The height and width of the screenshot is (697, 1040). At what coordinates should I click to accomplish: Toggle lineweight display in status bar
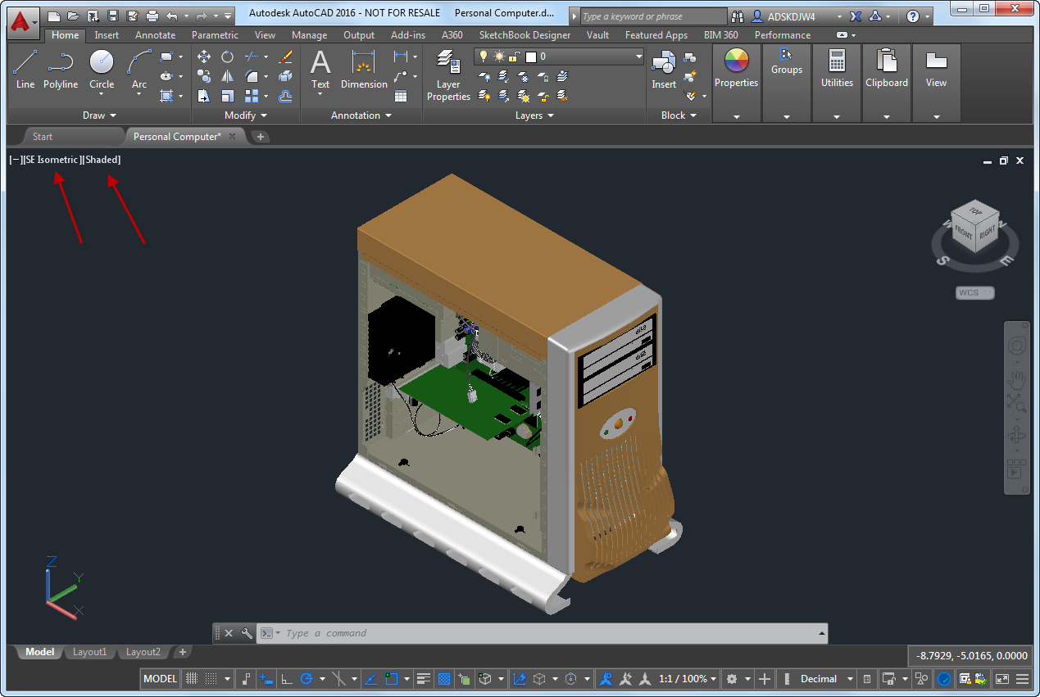point(424,679)
